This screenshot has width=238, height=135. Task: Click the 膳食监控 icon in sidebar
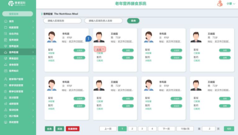pyautogui.click(x=6, y=58)
